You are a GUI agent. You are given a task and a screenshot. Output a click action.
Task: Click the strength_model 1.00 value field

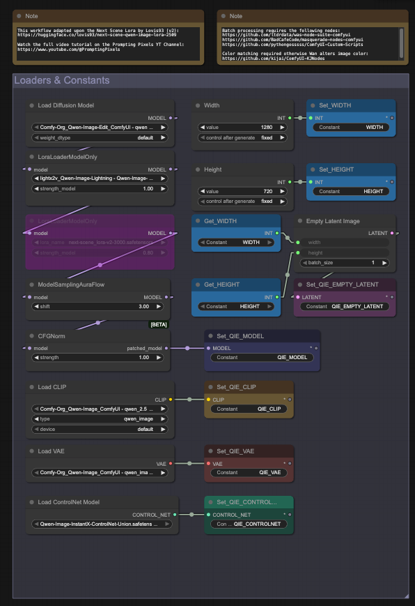[100, 189]
